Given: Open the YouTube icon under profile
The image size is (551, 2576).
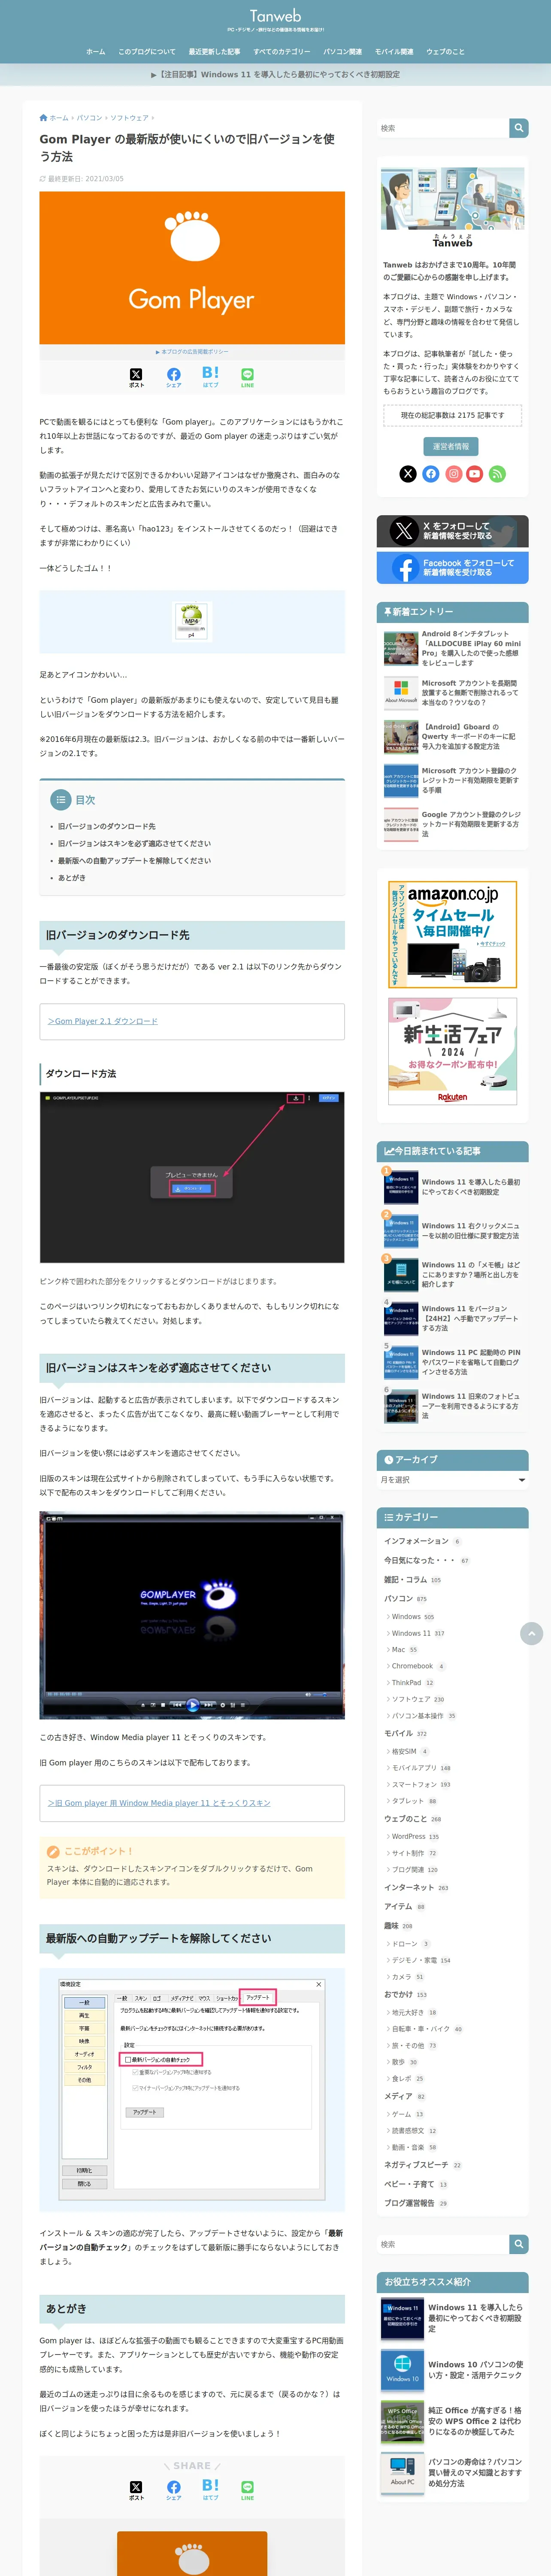Looking at the screenshot, I should pos(475,474).
